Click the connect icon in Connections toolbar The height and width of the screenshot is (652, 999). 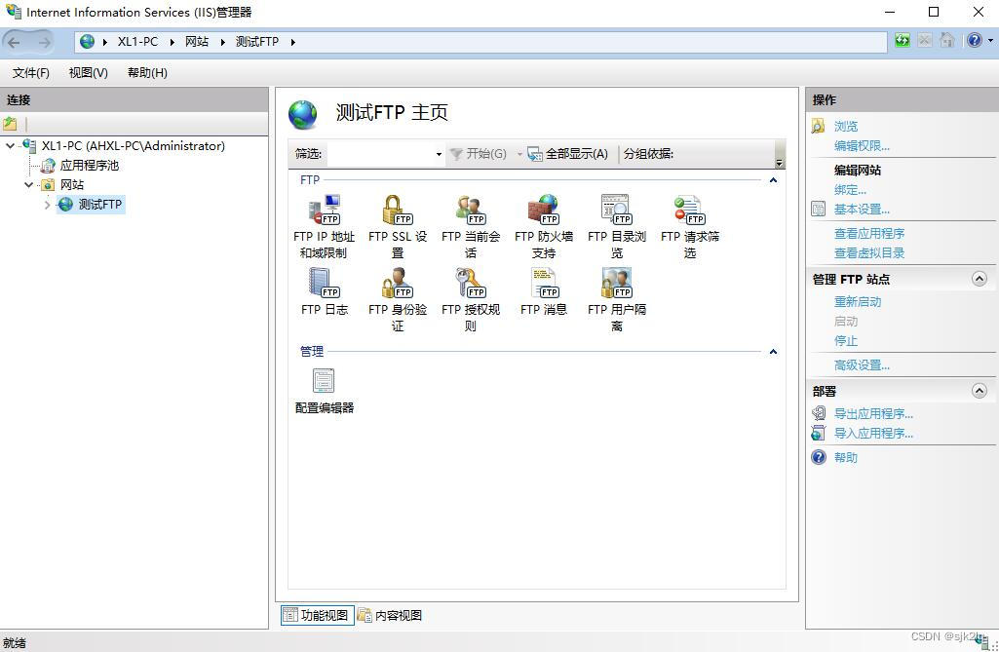(x=10, y=124)
